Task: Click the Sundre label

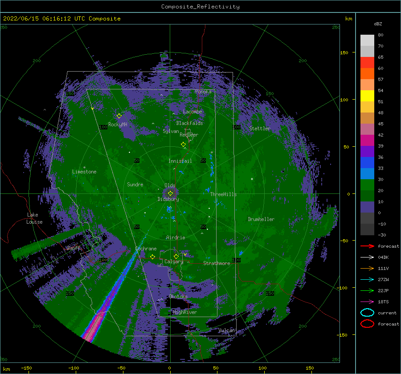Action: tap(135, 185)
